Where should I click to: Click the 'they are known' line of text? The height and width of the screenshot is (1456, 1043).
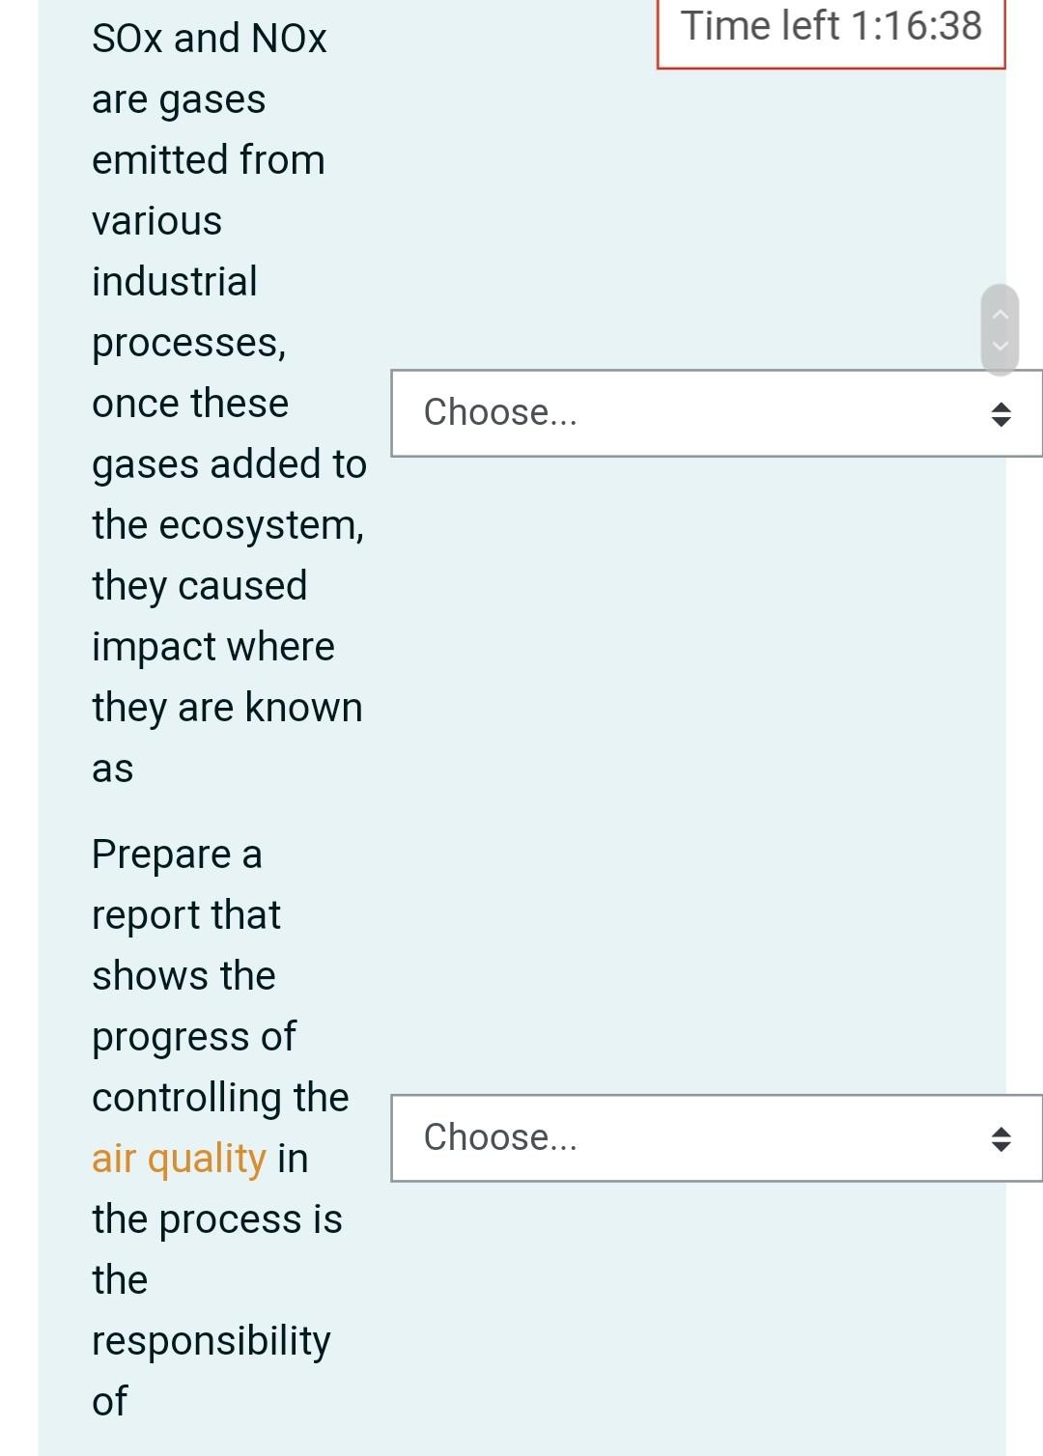tap(227, 708)
